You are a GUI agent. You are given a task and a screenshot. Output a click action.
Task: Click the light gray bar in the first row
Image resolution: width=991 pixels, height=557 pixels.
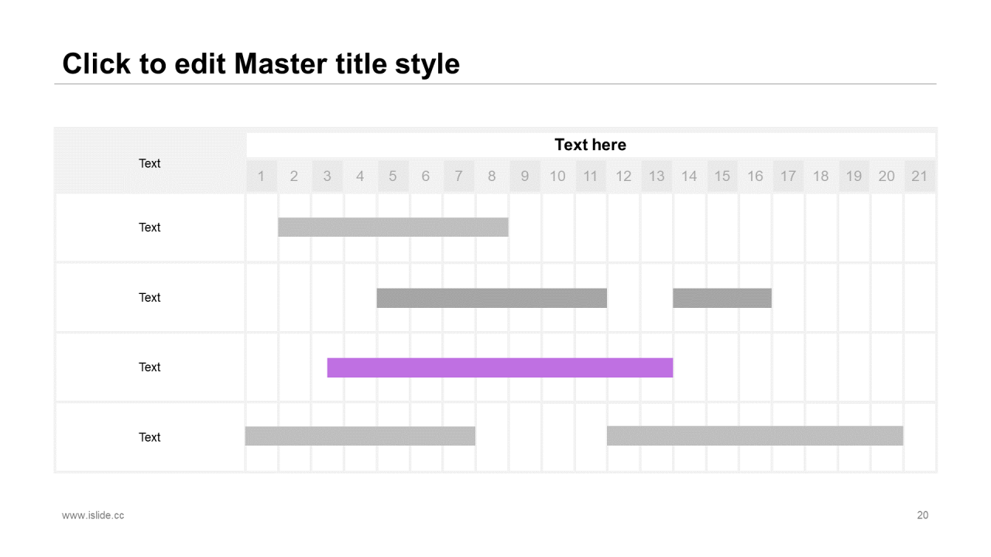click(393, 227)
